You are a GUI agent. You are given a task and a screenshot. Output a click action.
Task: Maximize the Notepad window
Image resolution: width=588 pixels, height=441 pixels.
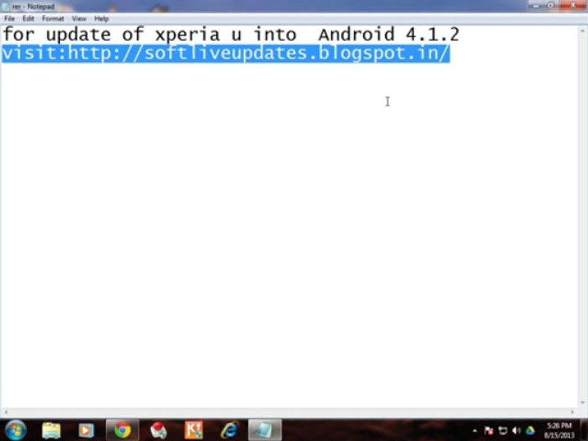(551, 6)
